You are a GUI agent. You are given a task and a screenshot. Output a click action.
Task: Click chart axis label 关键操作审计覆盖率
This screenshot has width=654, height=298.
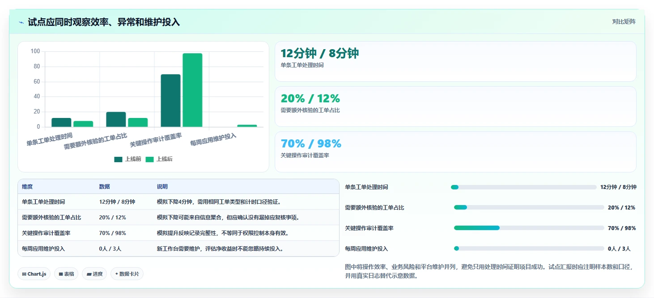[x=156, y=140]
